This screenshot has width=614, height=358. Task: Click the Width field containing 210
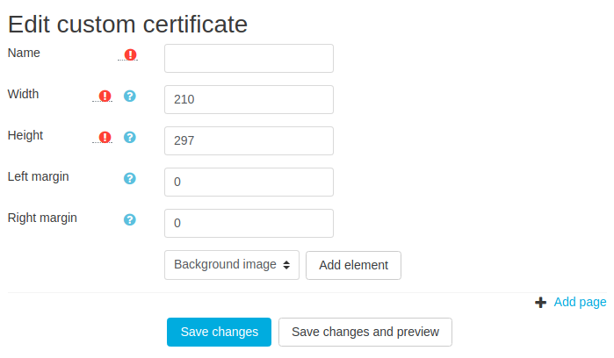point(249,100)
